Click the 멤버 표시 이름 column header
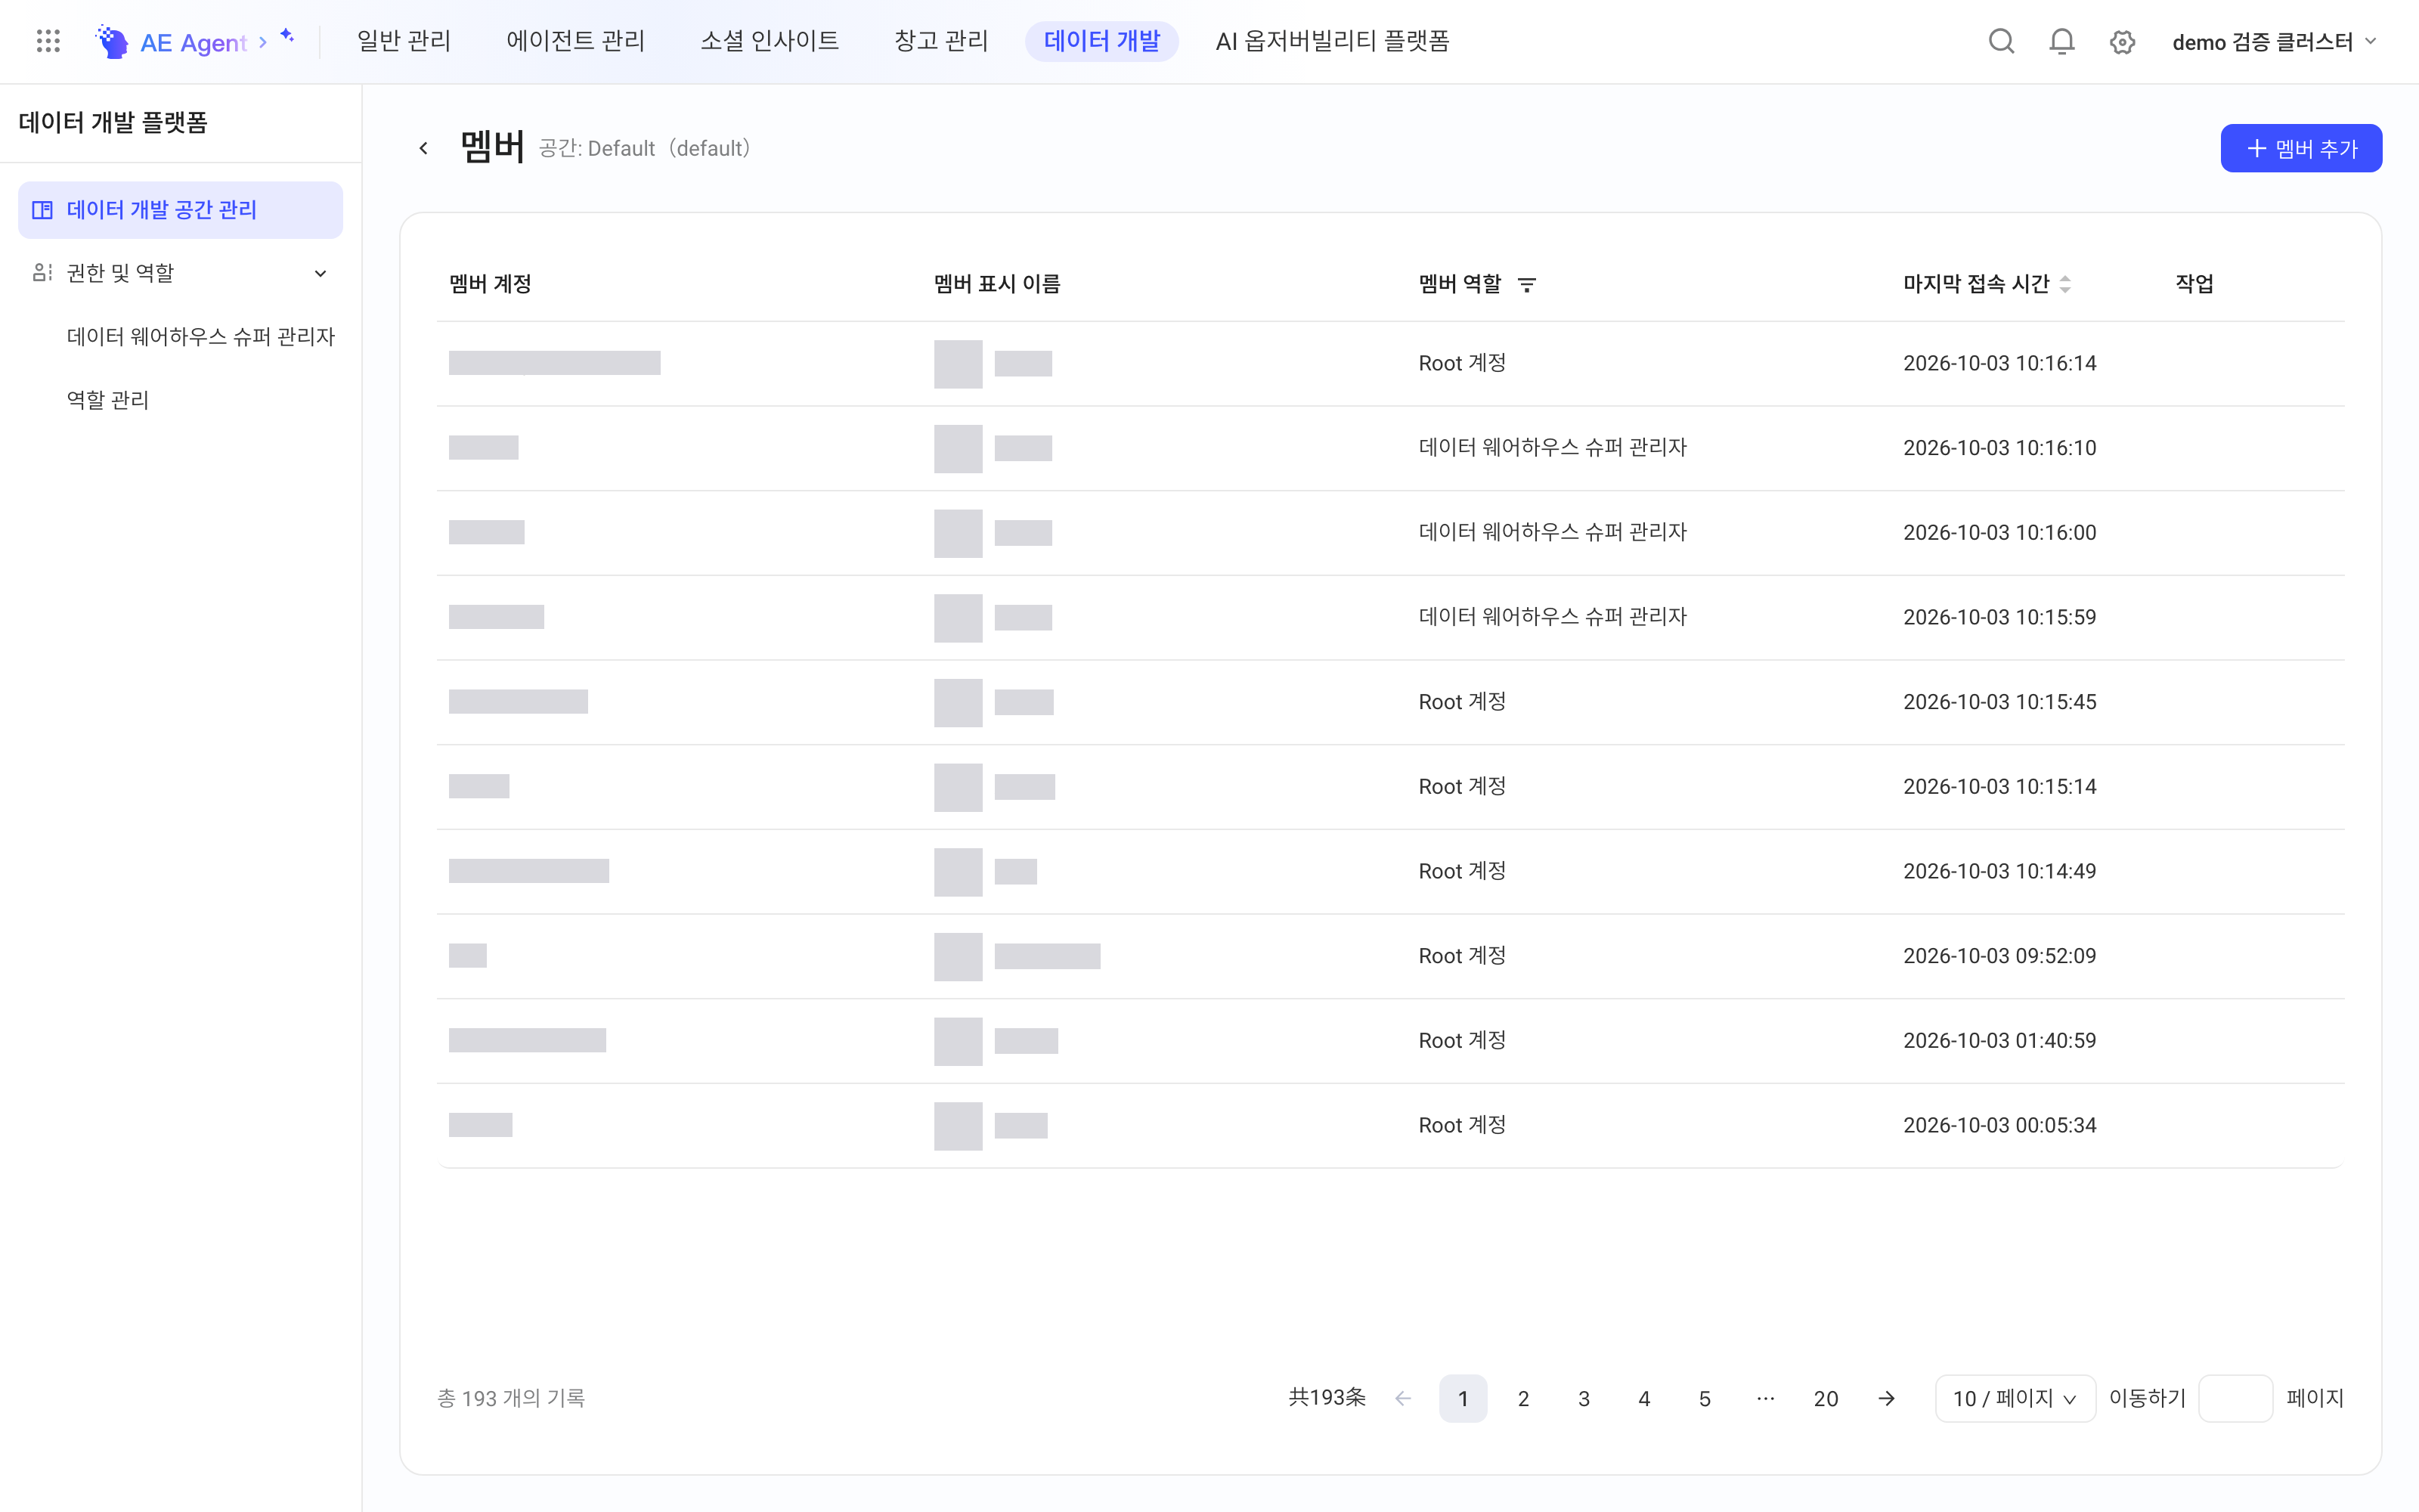Screen dimensions: 2419x1512 coord(996,284)
